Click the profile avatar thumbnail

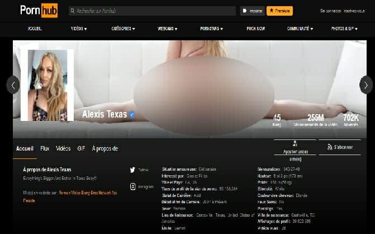[47, 85]
